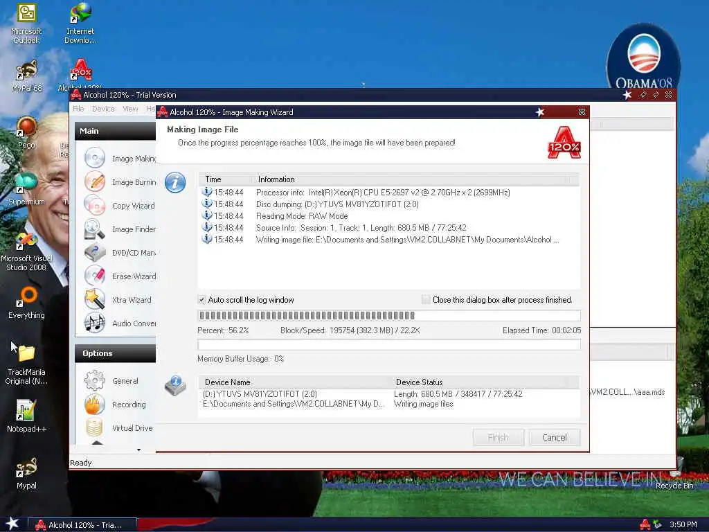Enable Close this dialog after process finished
The height and width of the screenshot is (532, 709).
pyautogui.click(x=426, y=299)
